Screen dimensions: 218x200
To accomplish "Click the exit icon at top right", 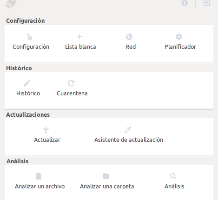I will (x=207, y=3).
